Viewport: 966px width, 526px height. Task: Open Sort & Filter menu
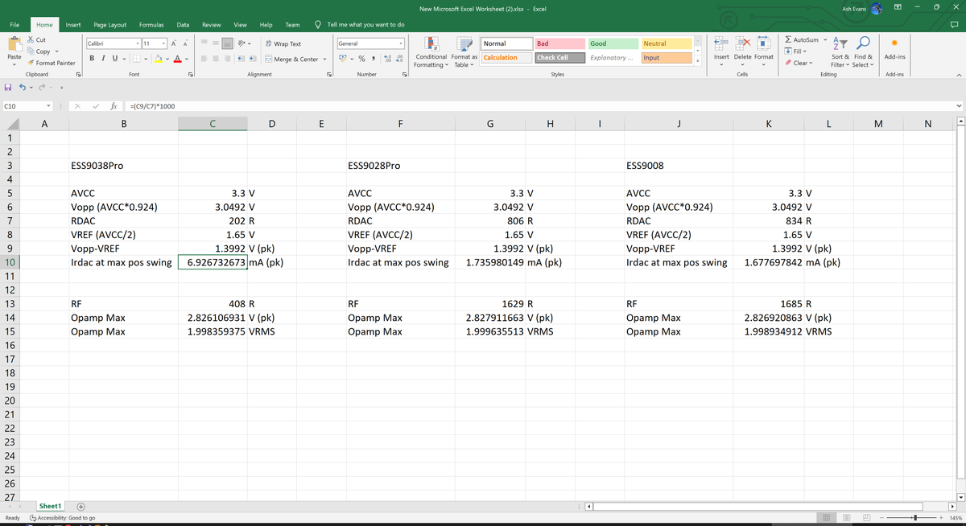[x=839, y=53]
